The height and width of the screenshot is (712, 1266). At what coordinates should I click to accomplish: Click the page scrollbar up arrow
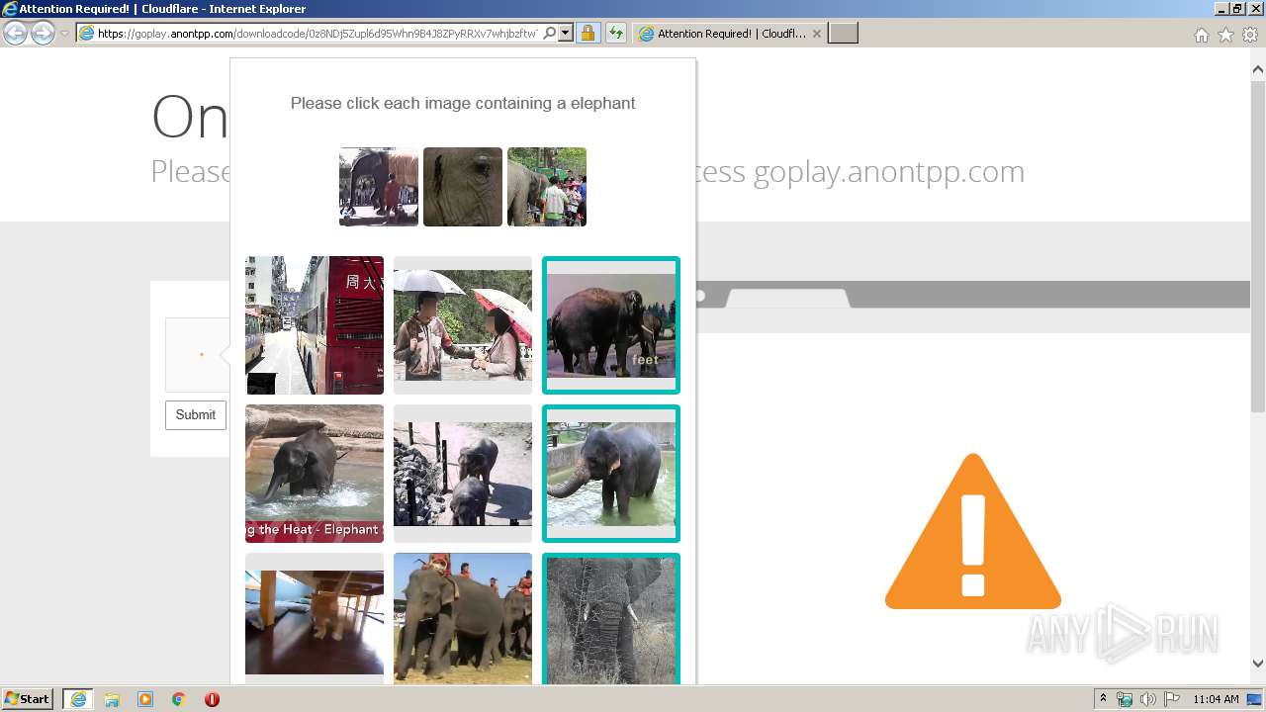pyautogui.click(x=1258, y=70)
